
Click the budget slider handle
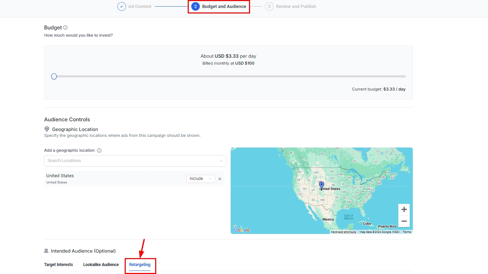(x=54, y=76)
